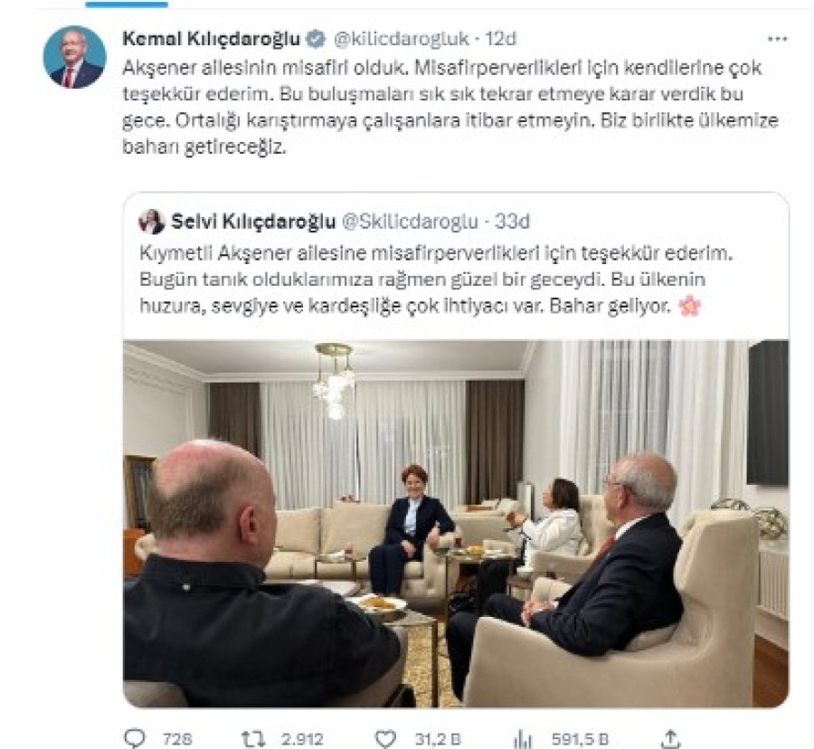Click the reply speech bubble icon
Screen dimensions: 814x749
pos(136,737)
